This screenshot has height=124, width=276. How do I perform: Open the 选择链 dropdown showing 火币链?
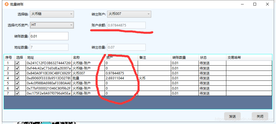(x=52, y=14)
